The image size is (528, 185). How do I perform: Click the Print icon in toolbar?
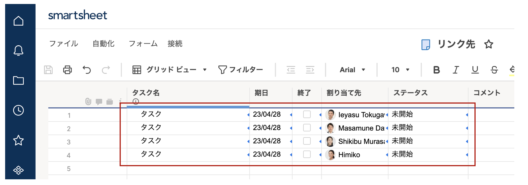[67, 70]
